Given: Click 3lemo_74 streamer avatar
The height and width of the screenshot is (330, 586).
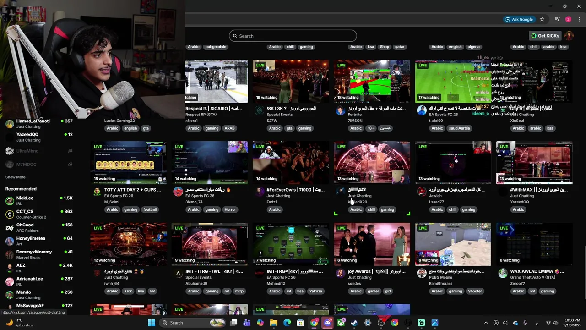Looking at the screenshot, I should (x=178, y=192).
